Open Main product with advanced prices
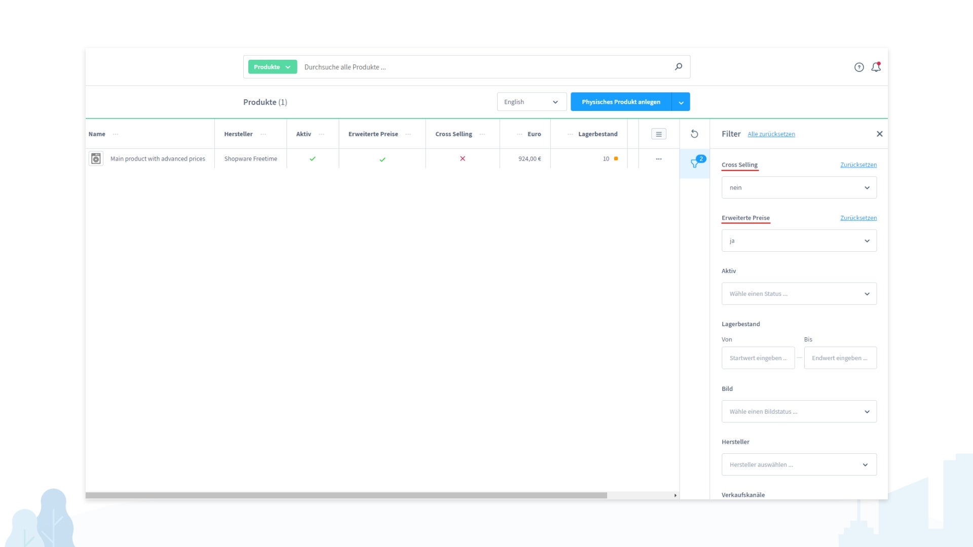 [x=158, y=159]
